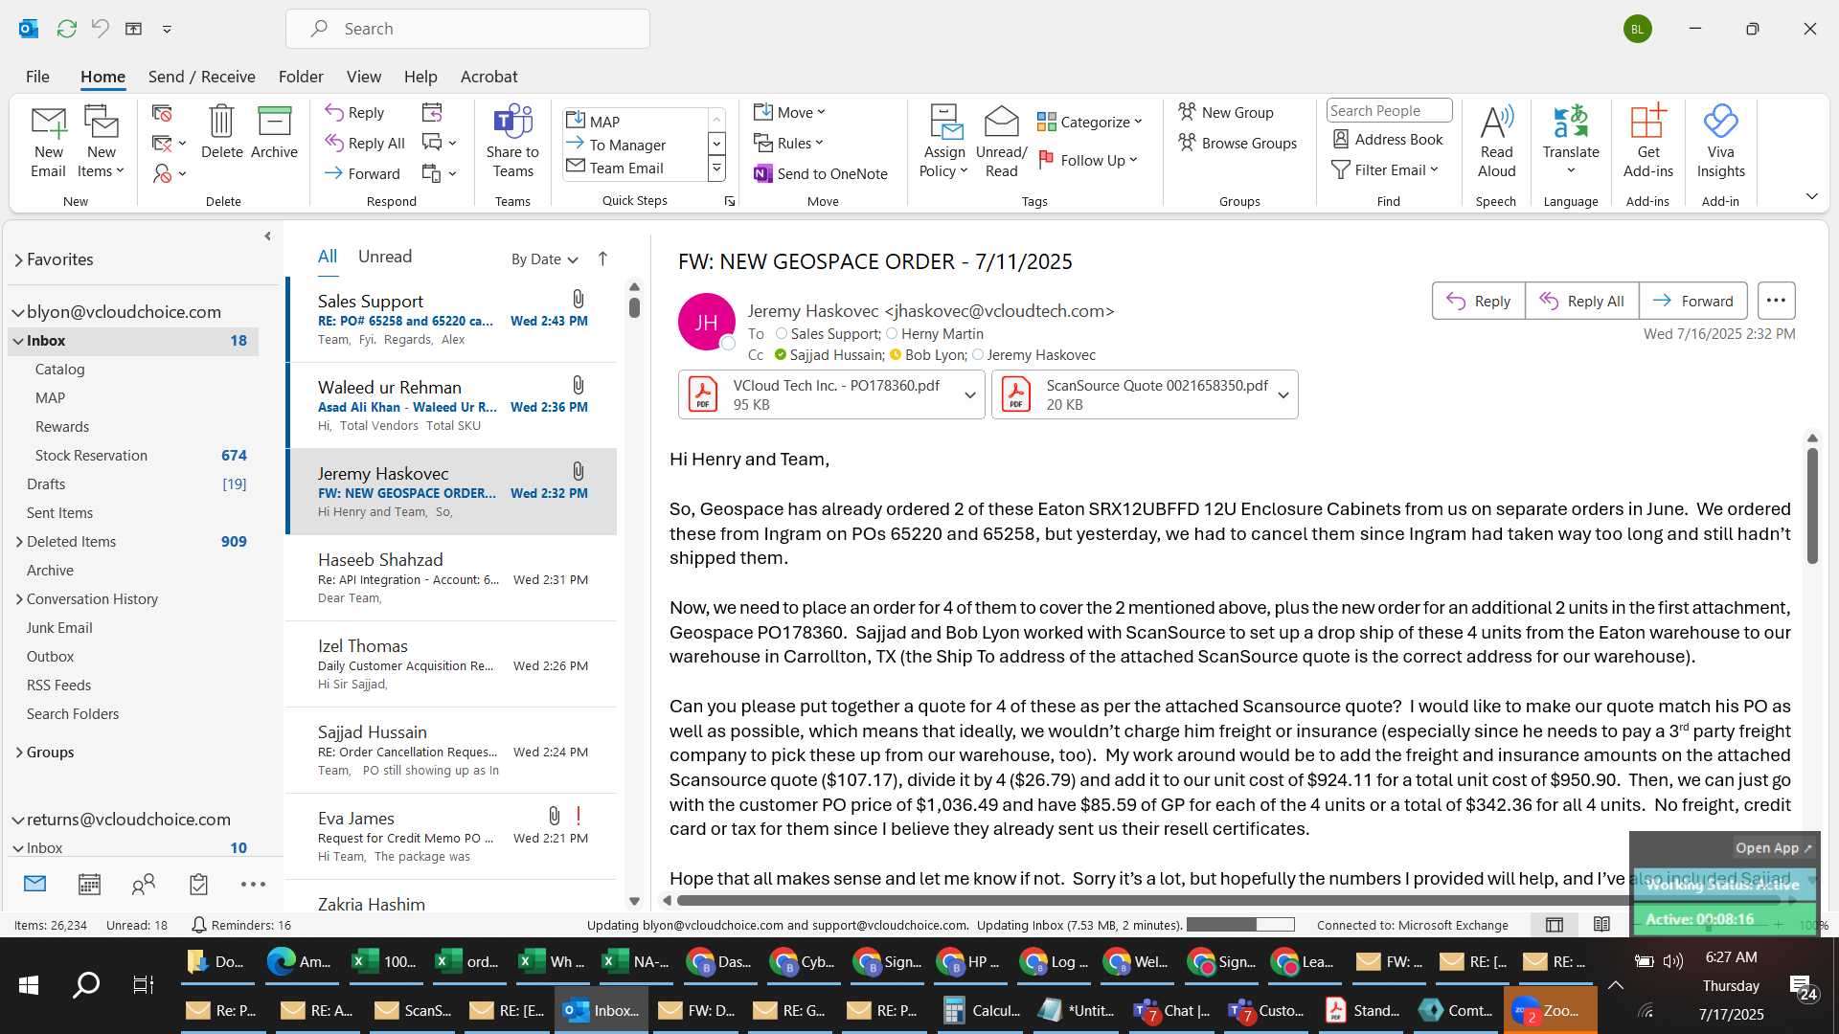Click Reply button in reading pane
The width and height of the screenshot is (1839, 1034).
(x=1478, y=301)
